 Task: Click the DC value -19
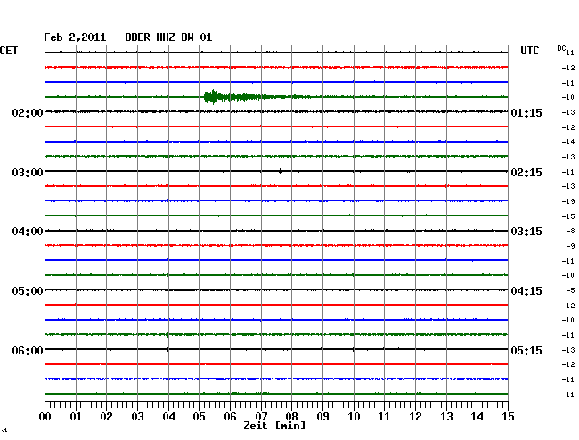click(568, 201)
